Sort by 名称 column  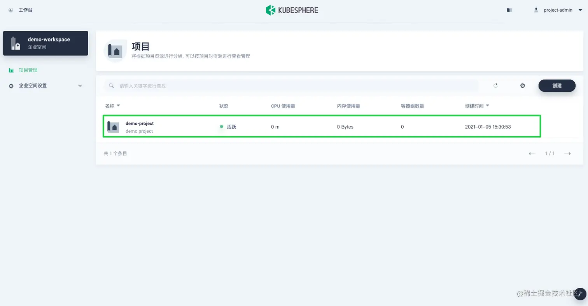pos(112,106)
